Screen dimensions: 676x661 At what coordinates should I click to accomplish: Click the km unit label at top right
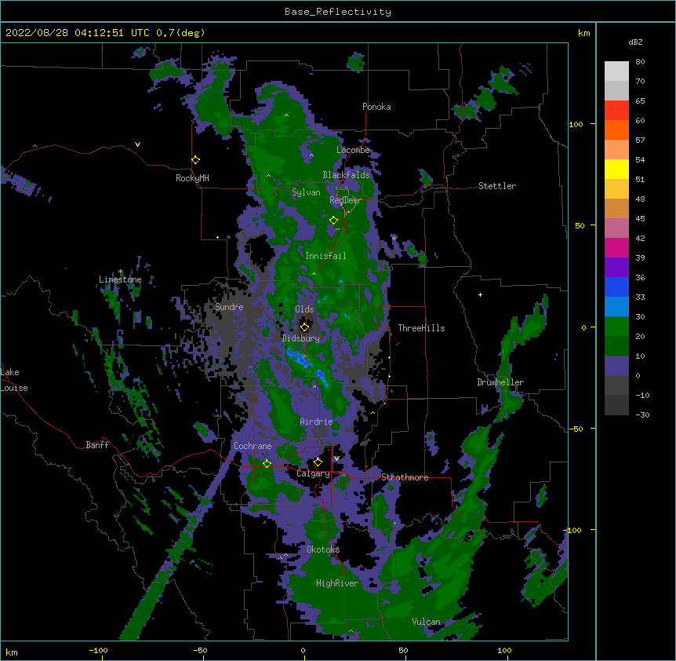point(583,33)
